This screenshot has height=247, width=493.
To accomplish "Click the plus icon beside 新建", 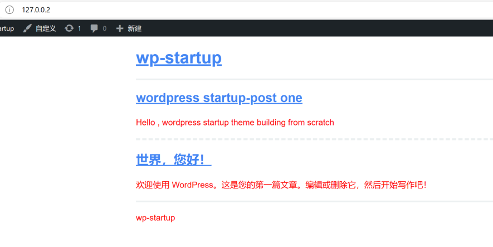I will [119, 28].
